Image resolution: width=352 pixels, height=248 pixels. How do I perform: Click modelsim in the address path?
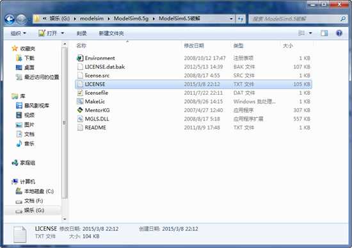92,19
